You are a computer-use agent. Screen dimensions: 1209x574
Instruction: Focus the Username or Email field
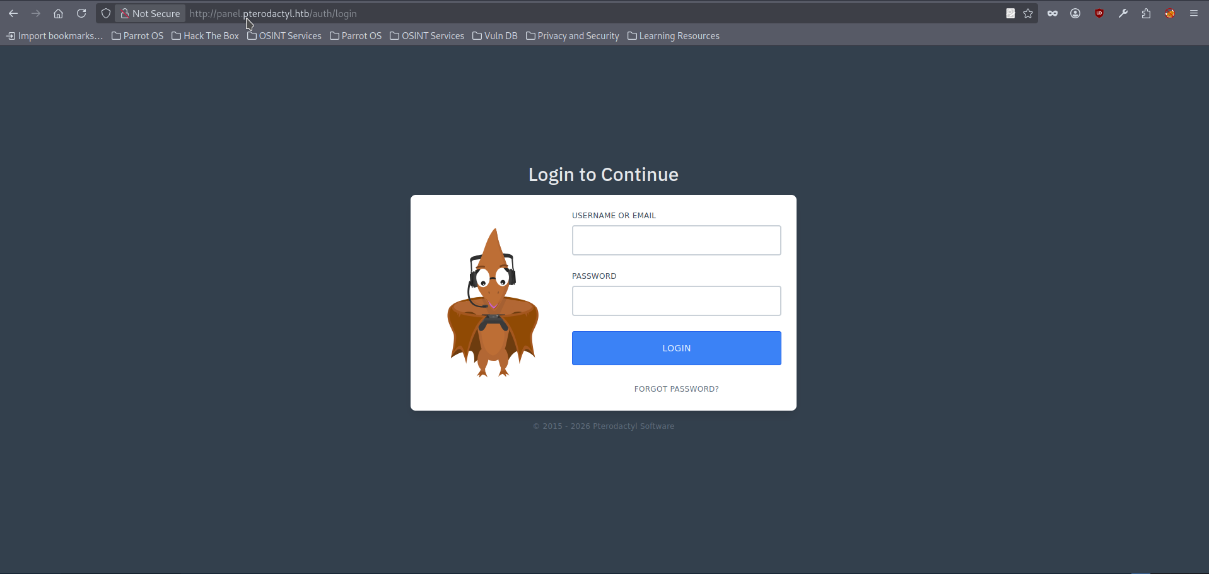(x=677, y=240)
